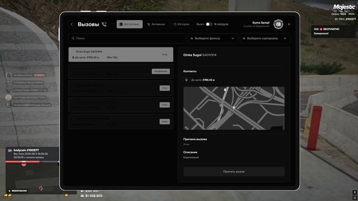Click the single gold star near the money display

(66, 195)
